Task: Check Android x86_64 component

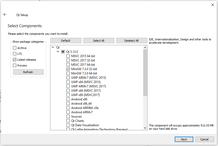Action: [x=68, y=104]
